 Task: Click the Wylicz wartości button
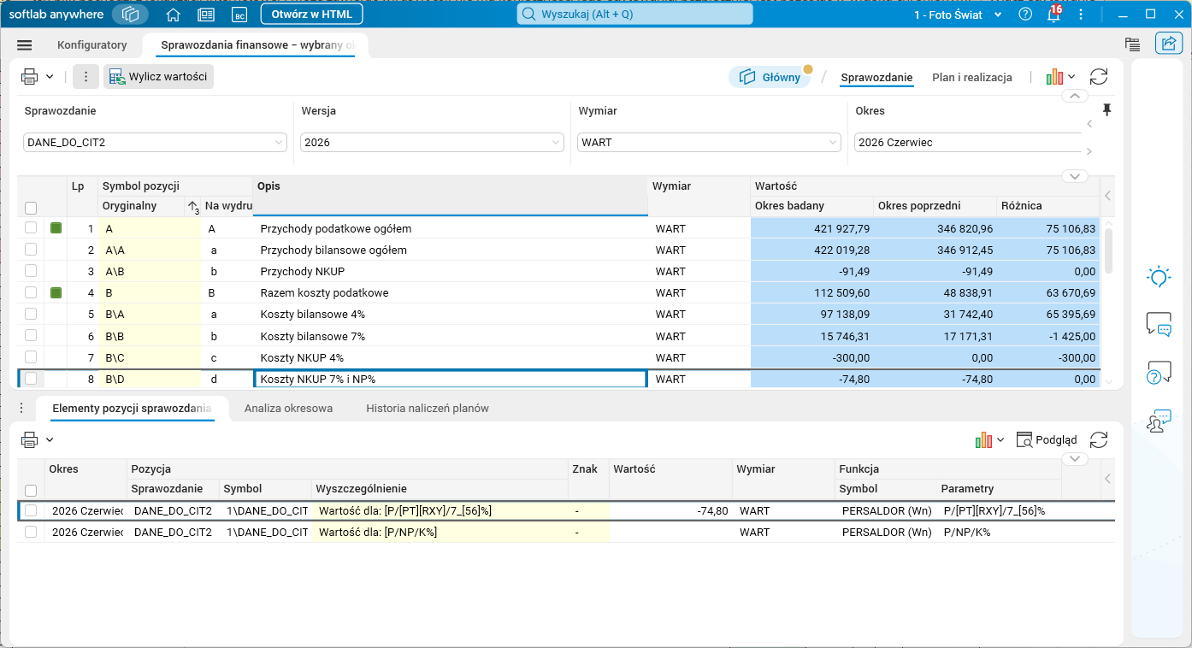(x=159, y=77)
